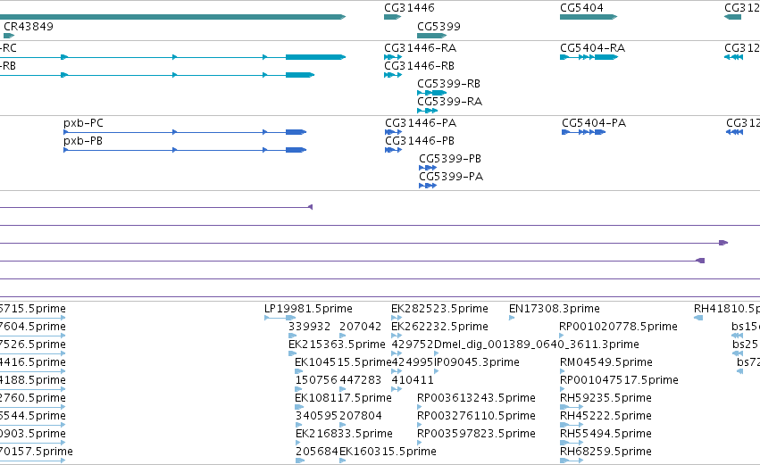Open the CG5399-PA protein label
Viewport: 760px width, 465px height.
point(451,177)
